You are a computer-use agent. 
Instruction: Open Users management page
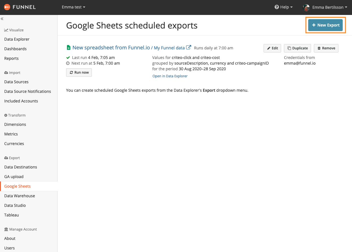[x=10, y=248]
